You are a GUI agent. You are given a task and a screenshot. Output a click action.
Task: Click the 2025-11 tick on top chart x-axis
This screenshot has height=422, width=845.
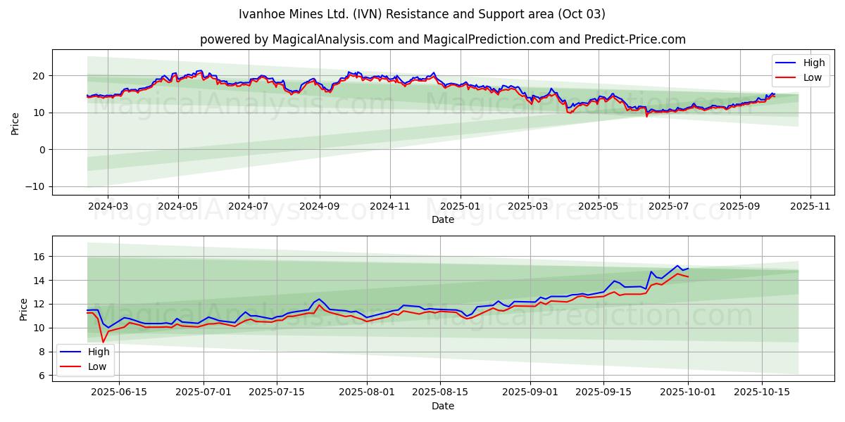(810, 207)
